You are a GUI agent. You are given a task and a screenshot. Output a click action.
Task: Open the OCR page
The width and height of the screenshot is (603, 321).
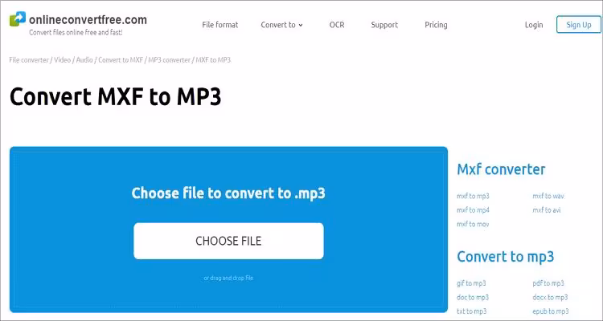click(337, 25)
